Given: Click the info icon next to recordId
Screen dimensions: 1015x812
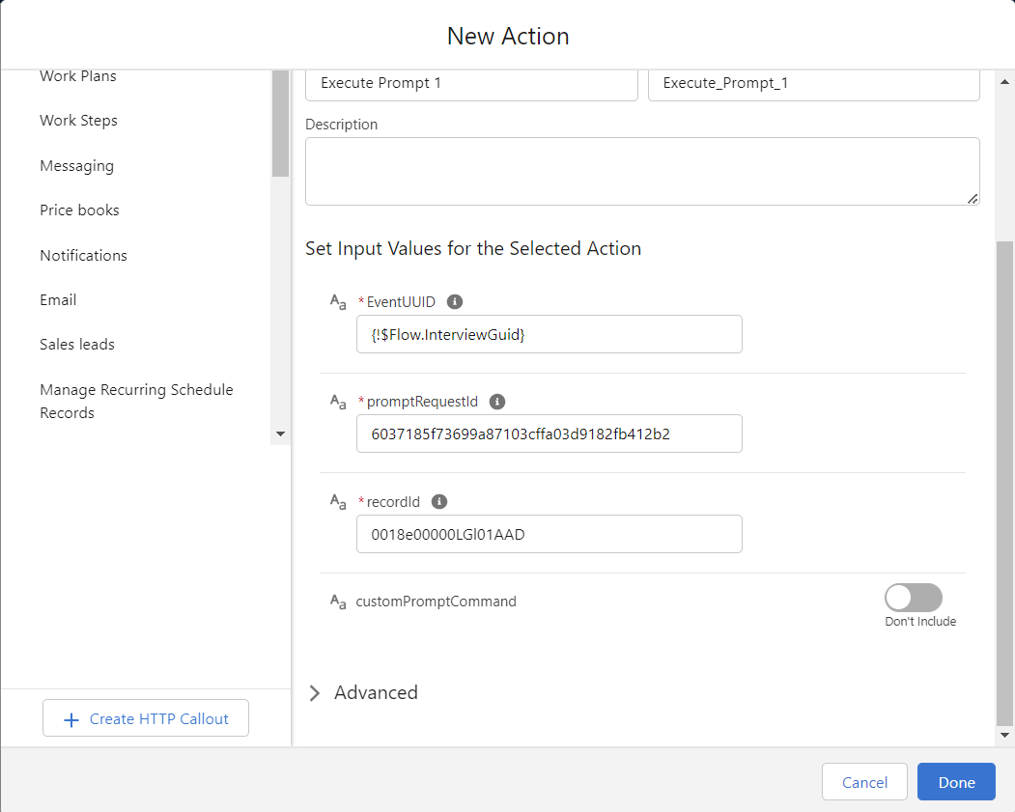Looking at the screenshot, I should (x=439, y=502).
